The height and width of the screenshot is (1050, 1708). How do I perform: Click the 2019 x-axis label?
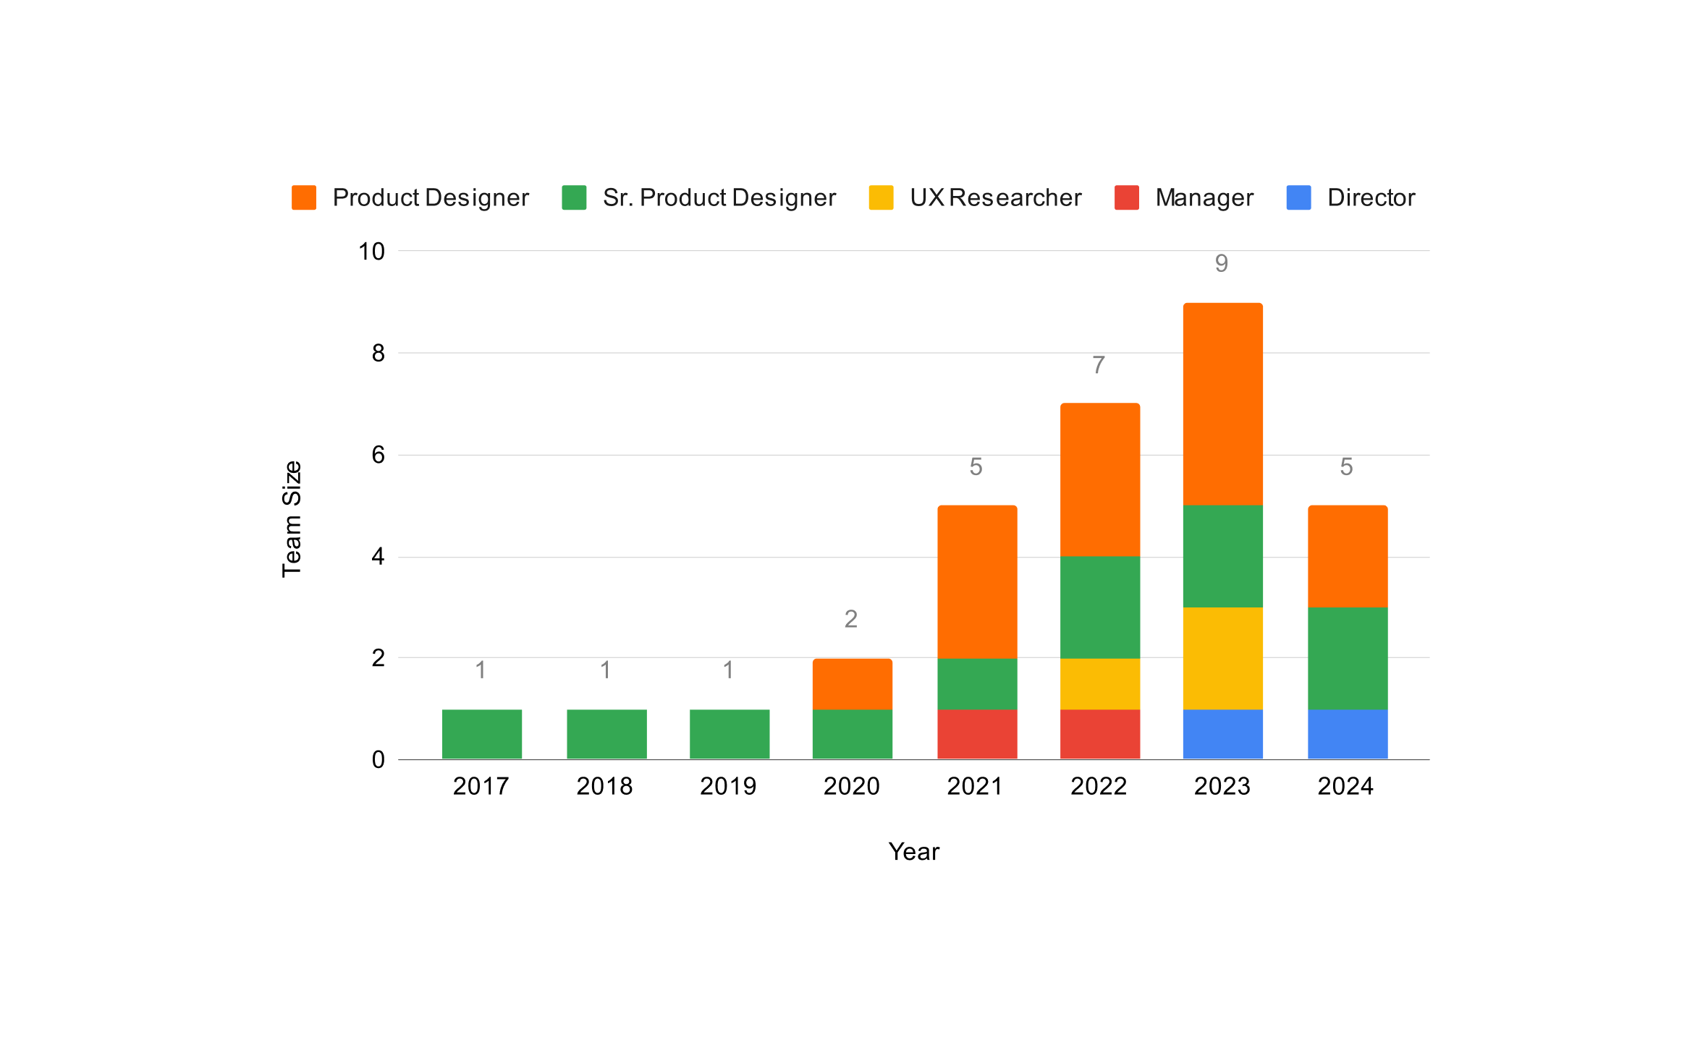pyautogui.click(x=728, y=786)
